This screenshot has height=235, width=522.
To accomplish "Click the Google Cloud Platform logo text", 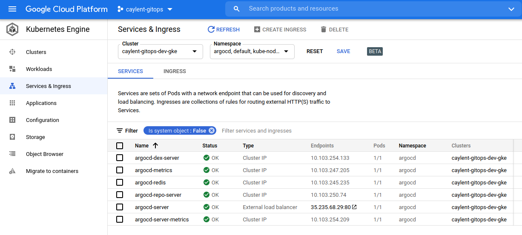I will 66,9.
